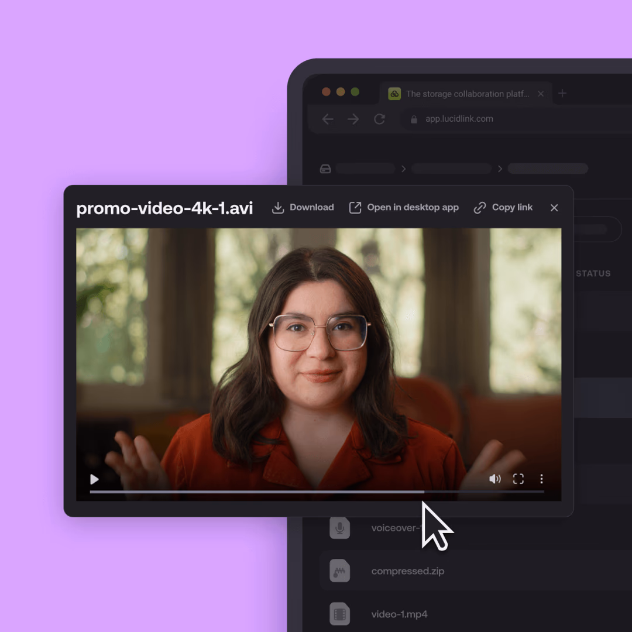Open a new browser tab
Image resolution: width=632 pixels, height=632 pixels.
coord(562,93)
